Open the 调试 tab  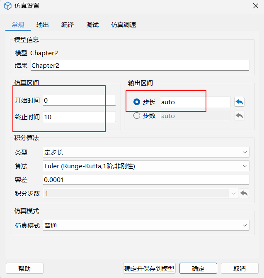(x=92, y=25)
